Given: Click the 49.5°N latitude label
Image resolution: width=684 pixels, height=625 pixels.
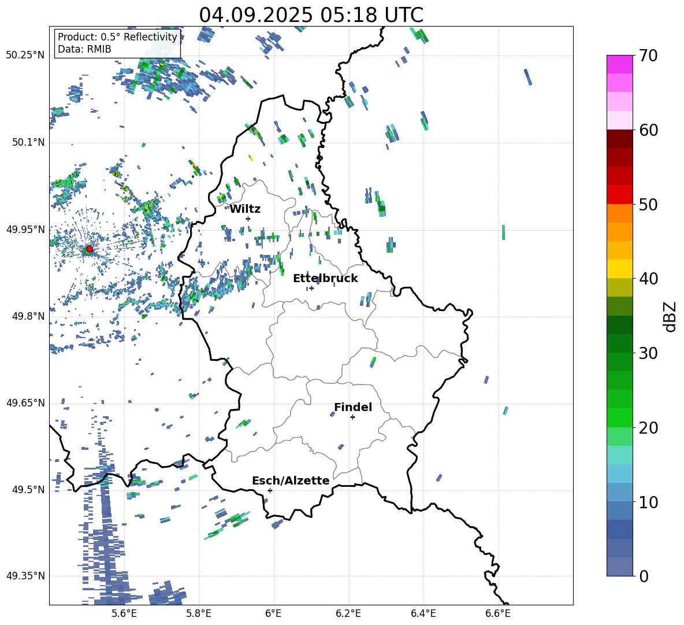Looking at the screenshot, I should coord(28,490).
